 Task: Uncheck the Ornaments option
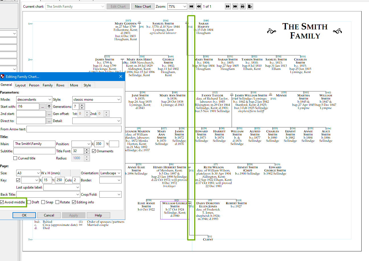coord(94,151)
